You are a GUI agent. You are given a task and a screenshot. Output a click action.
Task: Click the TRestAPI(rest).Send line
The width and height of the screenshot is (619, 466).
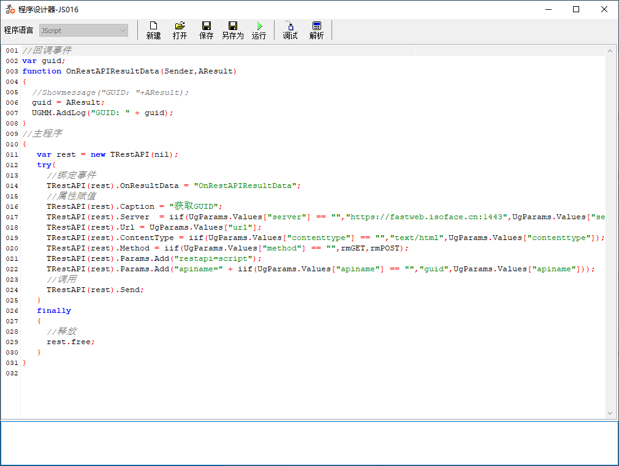pyautogui.click(x=95, y=290)
